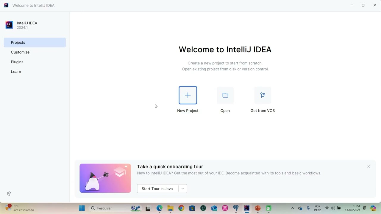Open the settings gear in the sidebar

click(9, 194)
